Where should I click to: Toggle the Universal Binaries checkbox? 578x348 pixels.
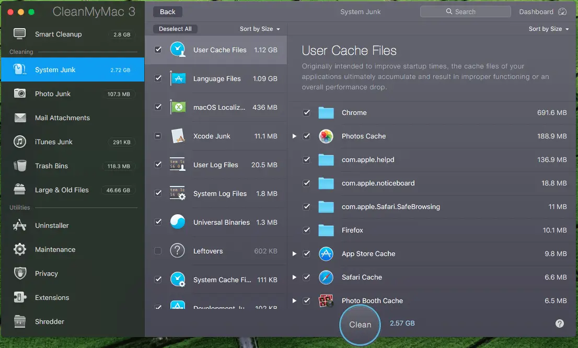pos(158,222)
